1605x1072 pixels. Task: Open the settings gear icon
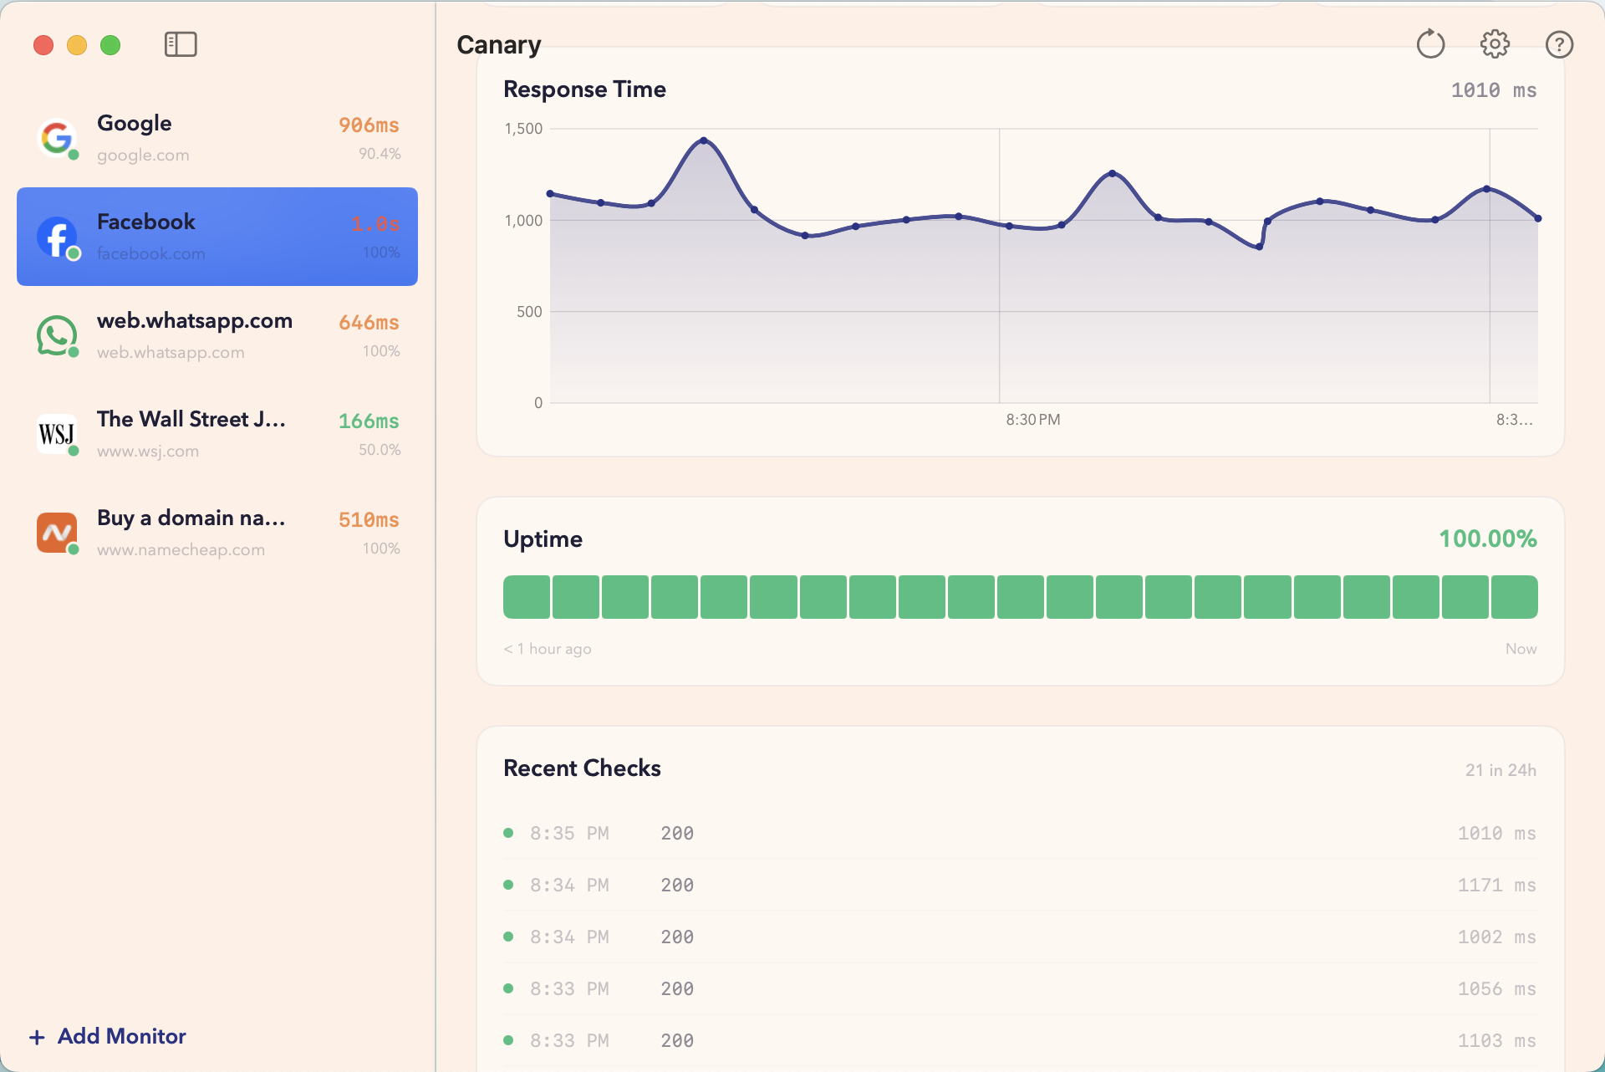tap(1495, 44)
